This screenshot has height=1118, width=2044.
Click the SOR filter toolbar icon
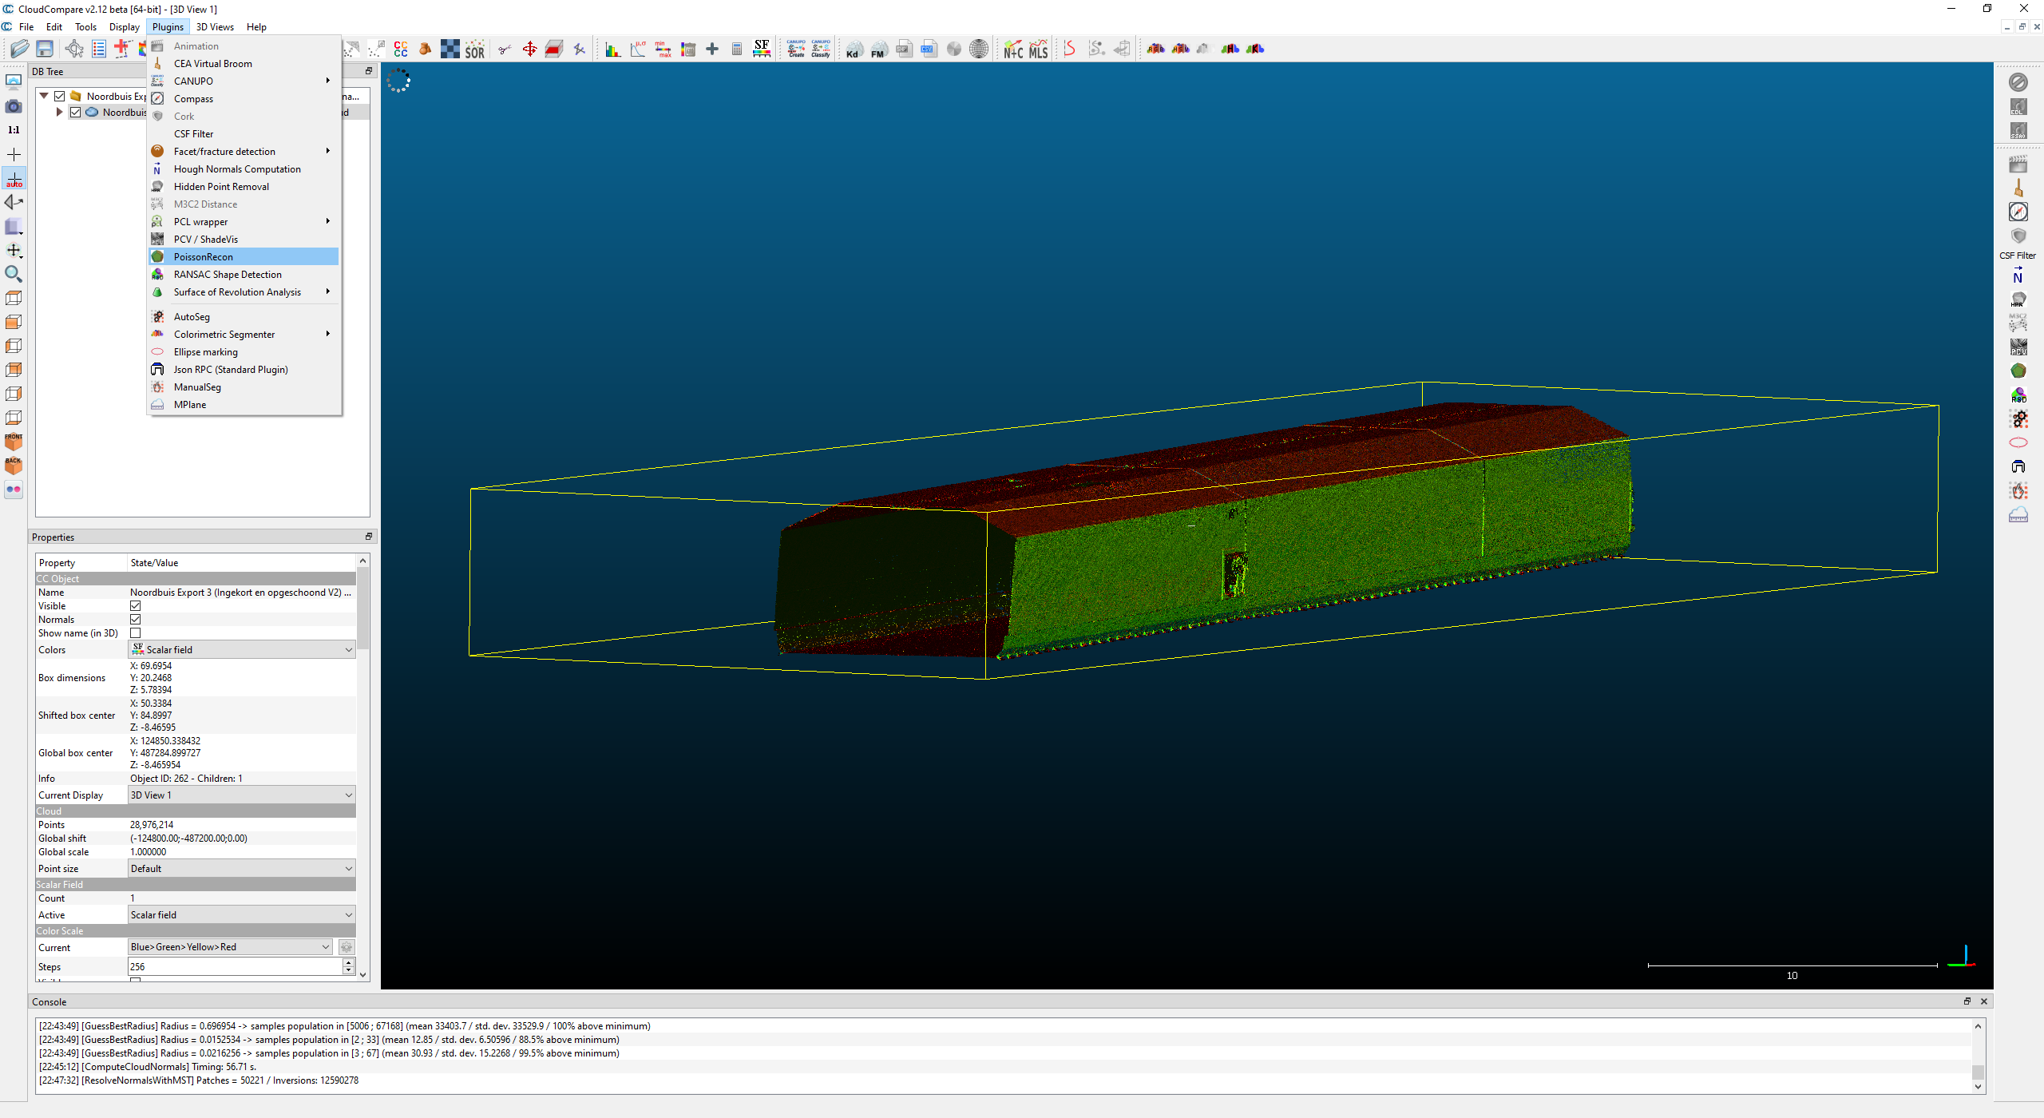[475, 50]
